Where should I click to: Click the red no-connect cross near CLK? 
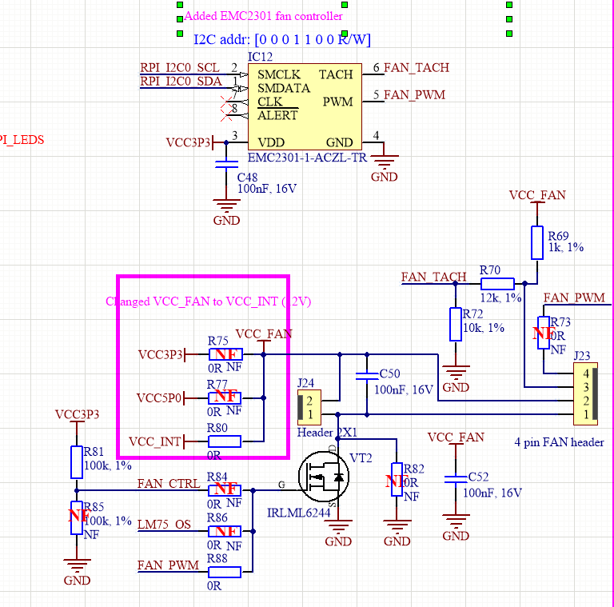click(227, 102)
